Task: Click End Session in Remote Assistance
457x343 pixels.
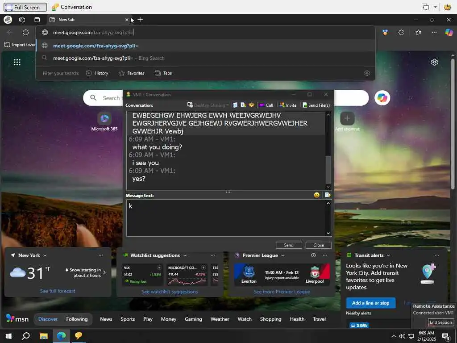Action: click(x=440, y=322)
